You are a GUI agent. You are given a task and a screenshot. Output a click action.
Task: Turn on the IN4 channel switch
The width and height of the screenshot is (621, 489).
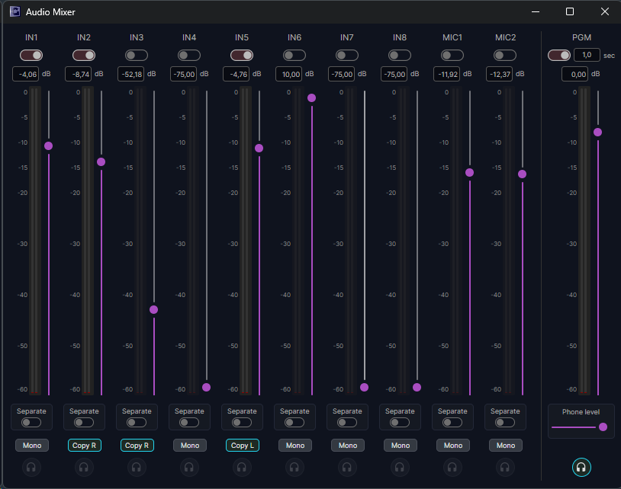[x=189, y=56]
